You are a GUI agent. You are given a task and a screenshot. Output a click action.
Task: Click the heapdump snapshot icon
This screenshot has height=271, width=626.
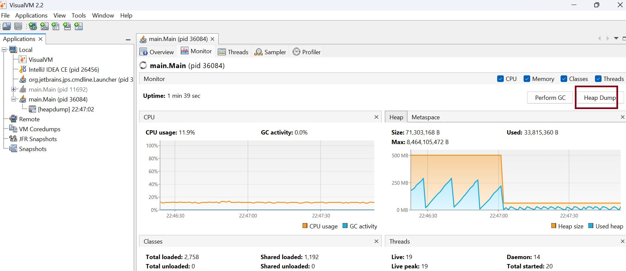[x=32, y=109]
